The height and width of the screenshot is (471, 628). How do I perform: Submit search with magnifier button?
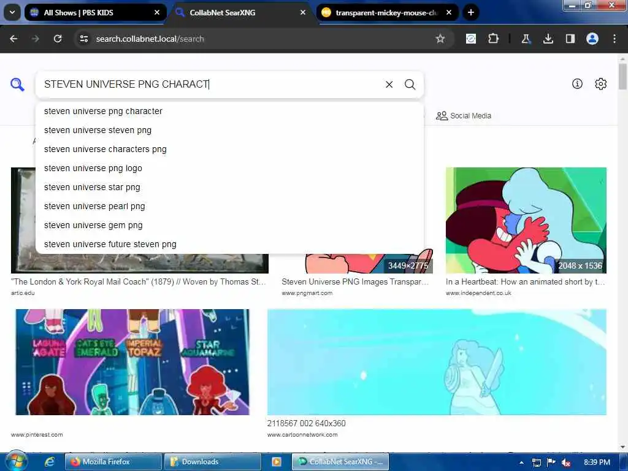pyautogui.click(x=410, y=84)
